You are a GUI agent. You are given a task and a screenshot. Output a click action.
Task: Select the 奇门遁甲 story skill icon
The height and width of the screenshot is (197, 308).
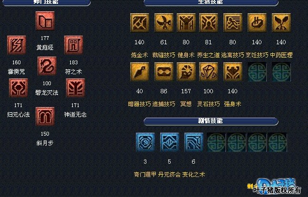145,142
